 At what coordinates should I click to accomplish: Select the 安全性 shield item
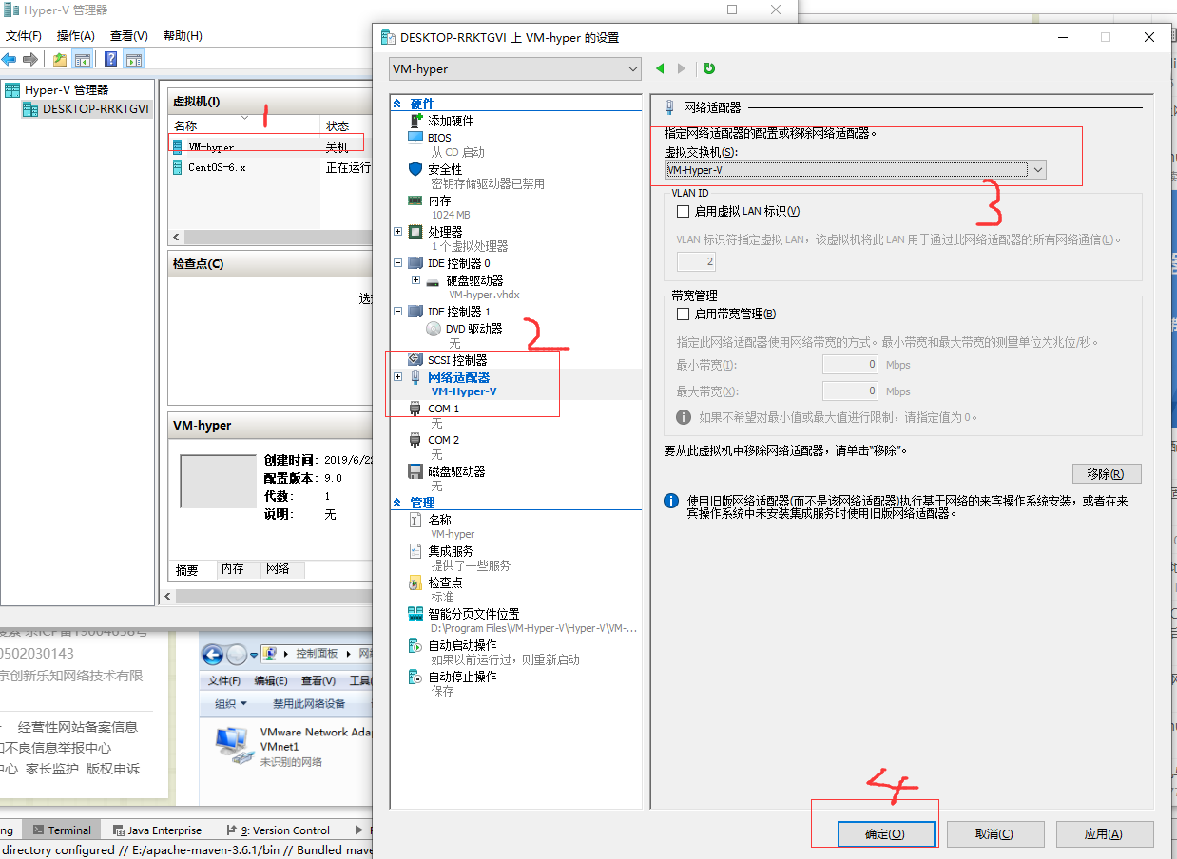coord(445,169)
